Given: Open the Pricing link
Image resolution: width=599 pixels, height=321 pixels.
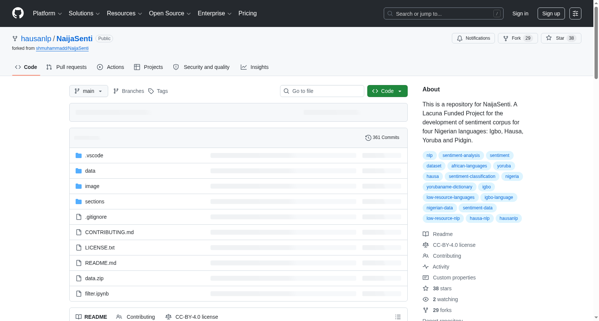Looking at the screenshot, I should [x=247, y=13].
